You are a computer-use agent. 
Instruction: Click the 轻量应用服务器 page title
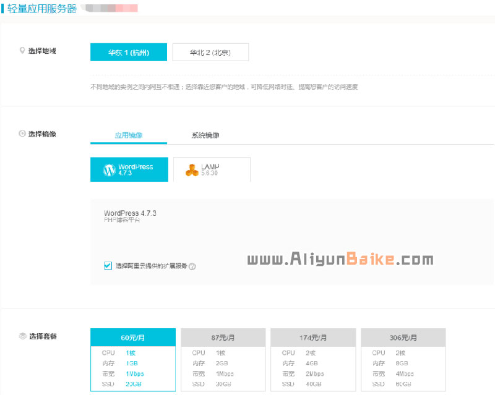click(x=42, y=9)
